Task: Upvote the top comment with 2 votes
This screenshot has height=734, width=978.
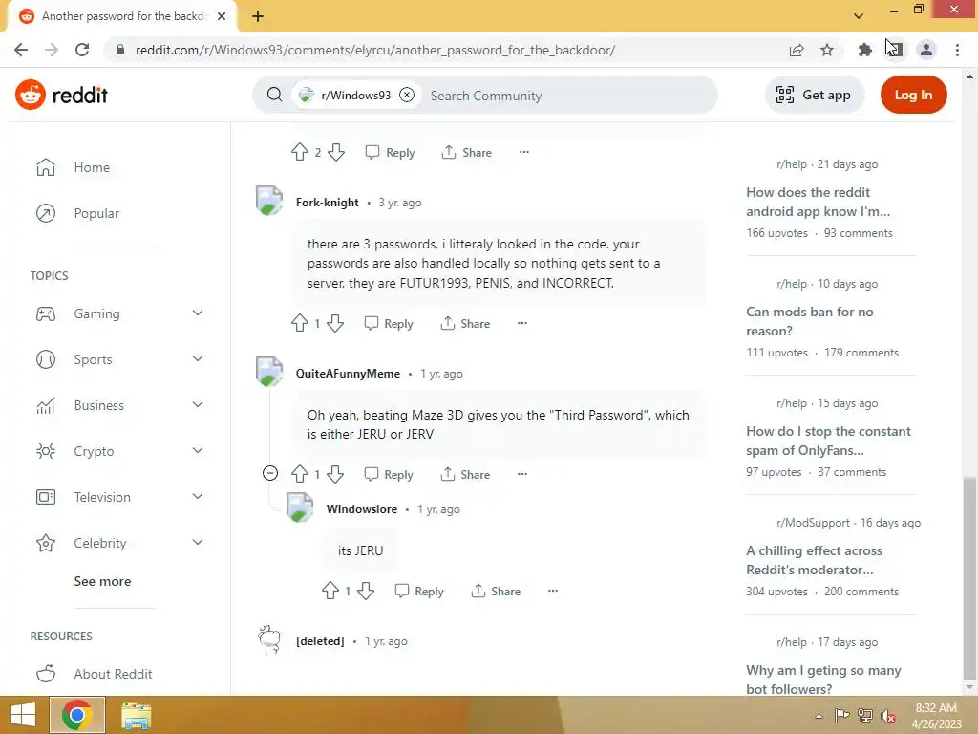Action: [x=299, y=152]
